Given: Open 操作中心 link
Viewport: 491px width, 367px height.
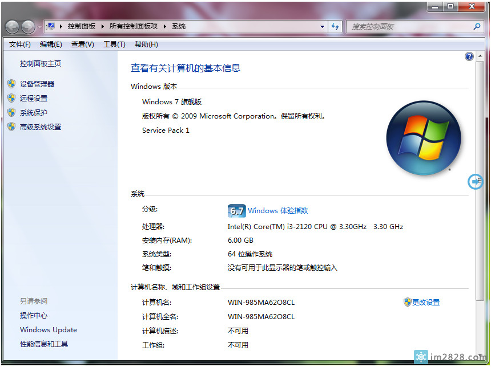Looking at the screenshot, I should tap(34, 316).
